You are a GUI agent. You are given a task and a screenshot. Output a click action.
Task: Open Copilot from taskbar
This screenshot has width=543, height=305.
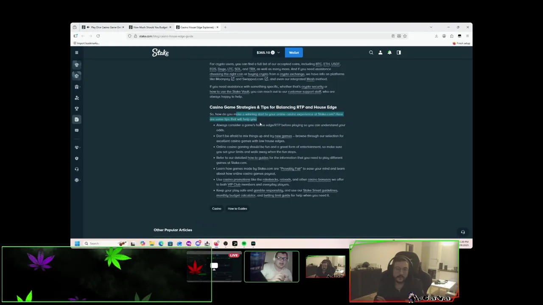[x=143, y=244]
